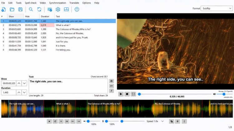234x131 pixels.
Task: Open the Help menu
Action: tap(96, 3)
